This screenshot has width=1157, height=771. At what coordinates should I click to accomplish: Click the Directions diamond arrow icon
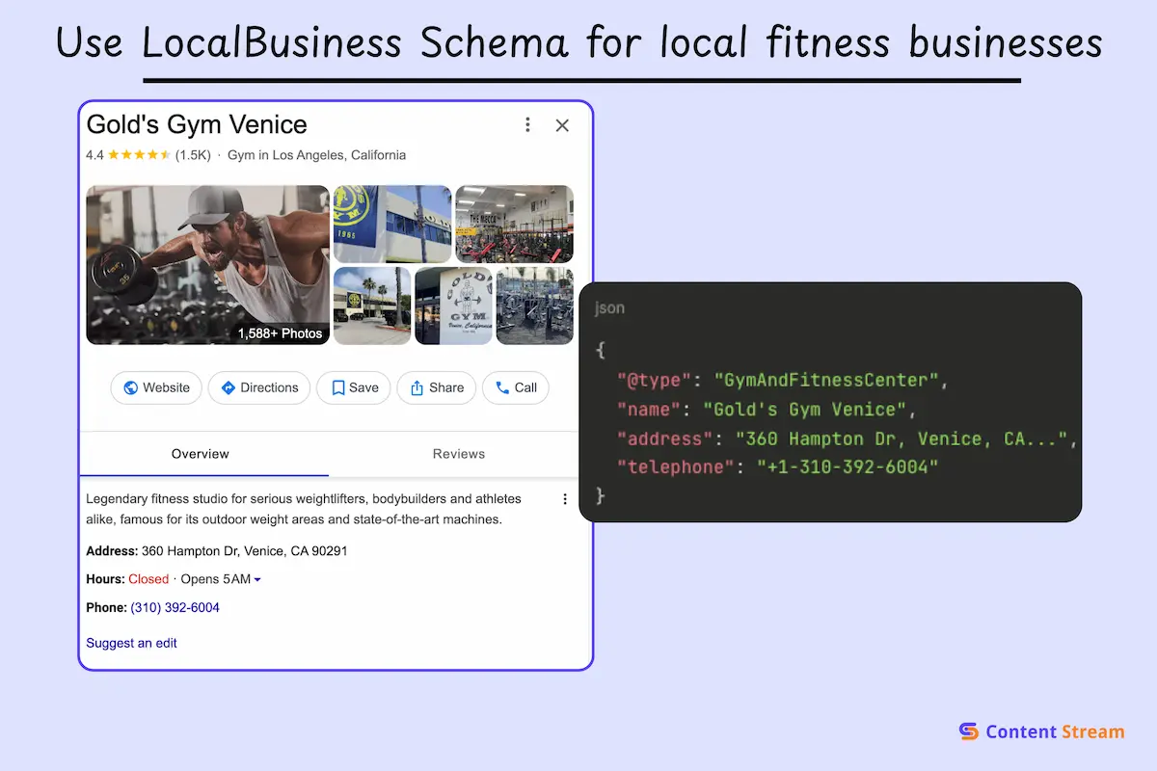coord(229,387)
